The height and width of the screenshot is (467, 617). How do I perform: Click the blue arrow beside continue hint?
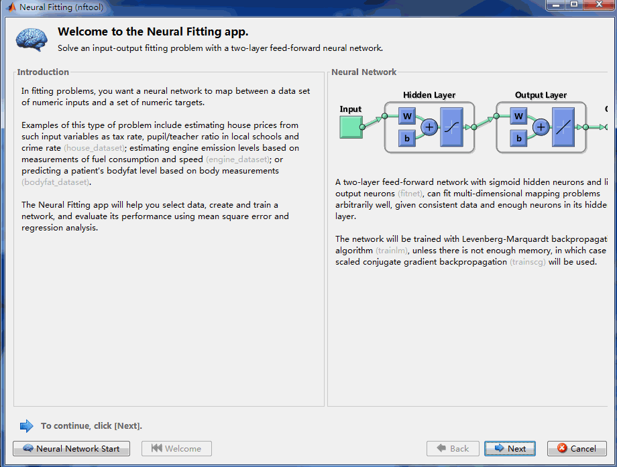click(x=27, y=425)
